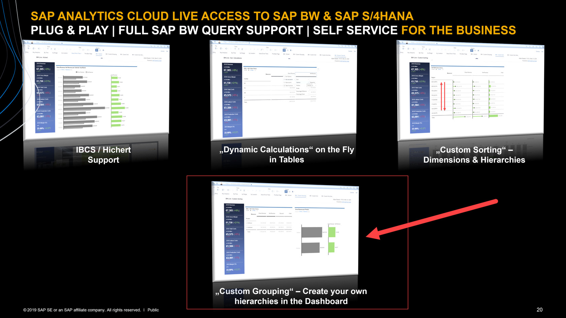
Task: Click the €5,575 total costs tile in Custom Sorting screenshot
Action: 420,92
